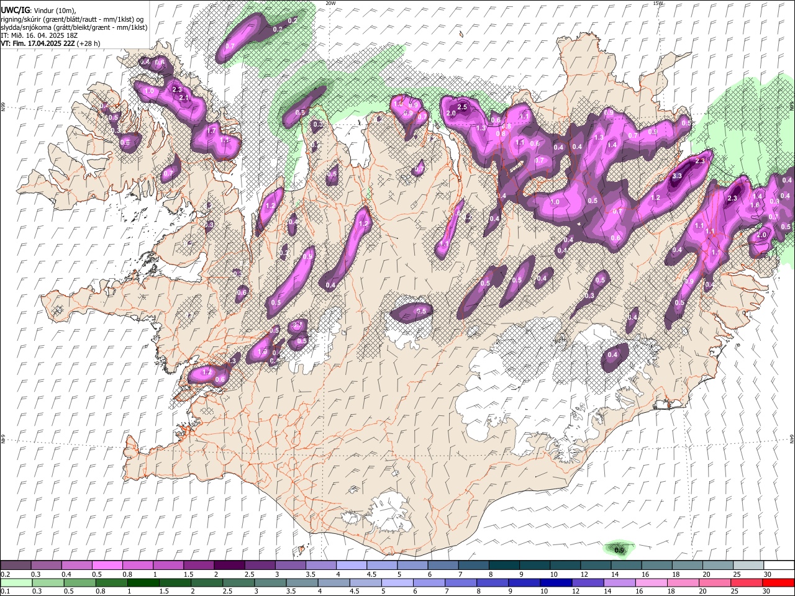Click the '0.2' label under the snow legend
This screenshot has height=596, width=795.
point(5,574)
